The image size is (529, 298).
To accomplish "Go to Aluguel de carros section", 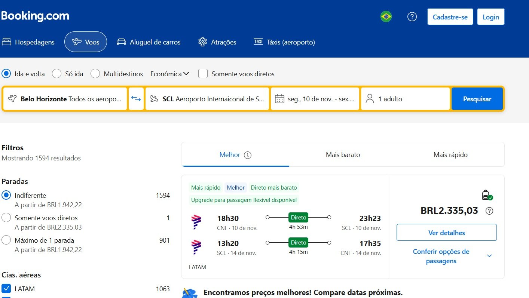I will tap(149, 42).
